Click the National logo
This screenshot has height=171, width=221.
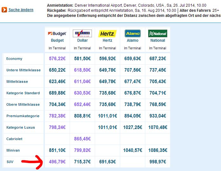[x=158, y=33]
